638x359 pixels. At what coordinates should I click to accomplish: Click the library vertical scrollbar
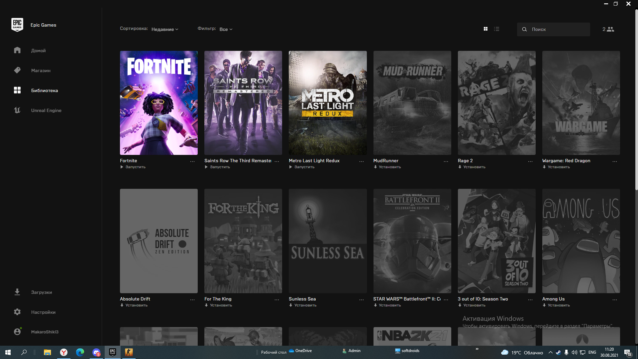[636, 100]
